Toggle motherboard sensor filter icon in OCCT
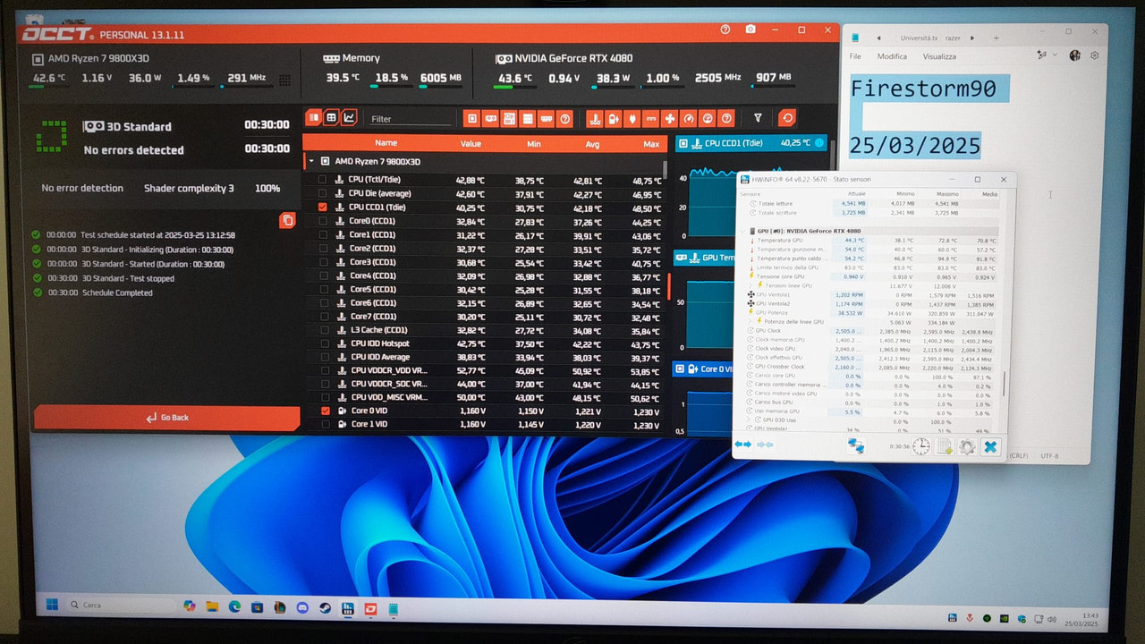1145x644 pixels. pos(509,118)
